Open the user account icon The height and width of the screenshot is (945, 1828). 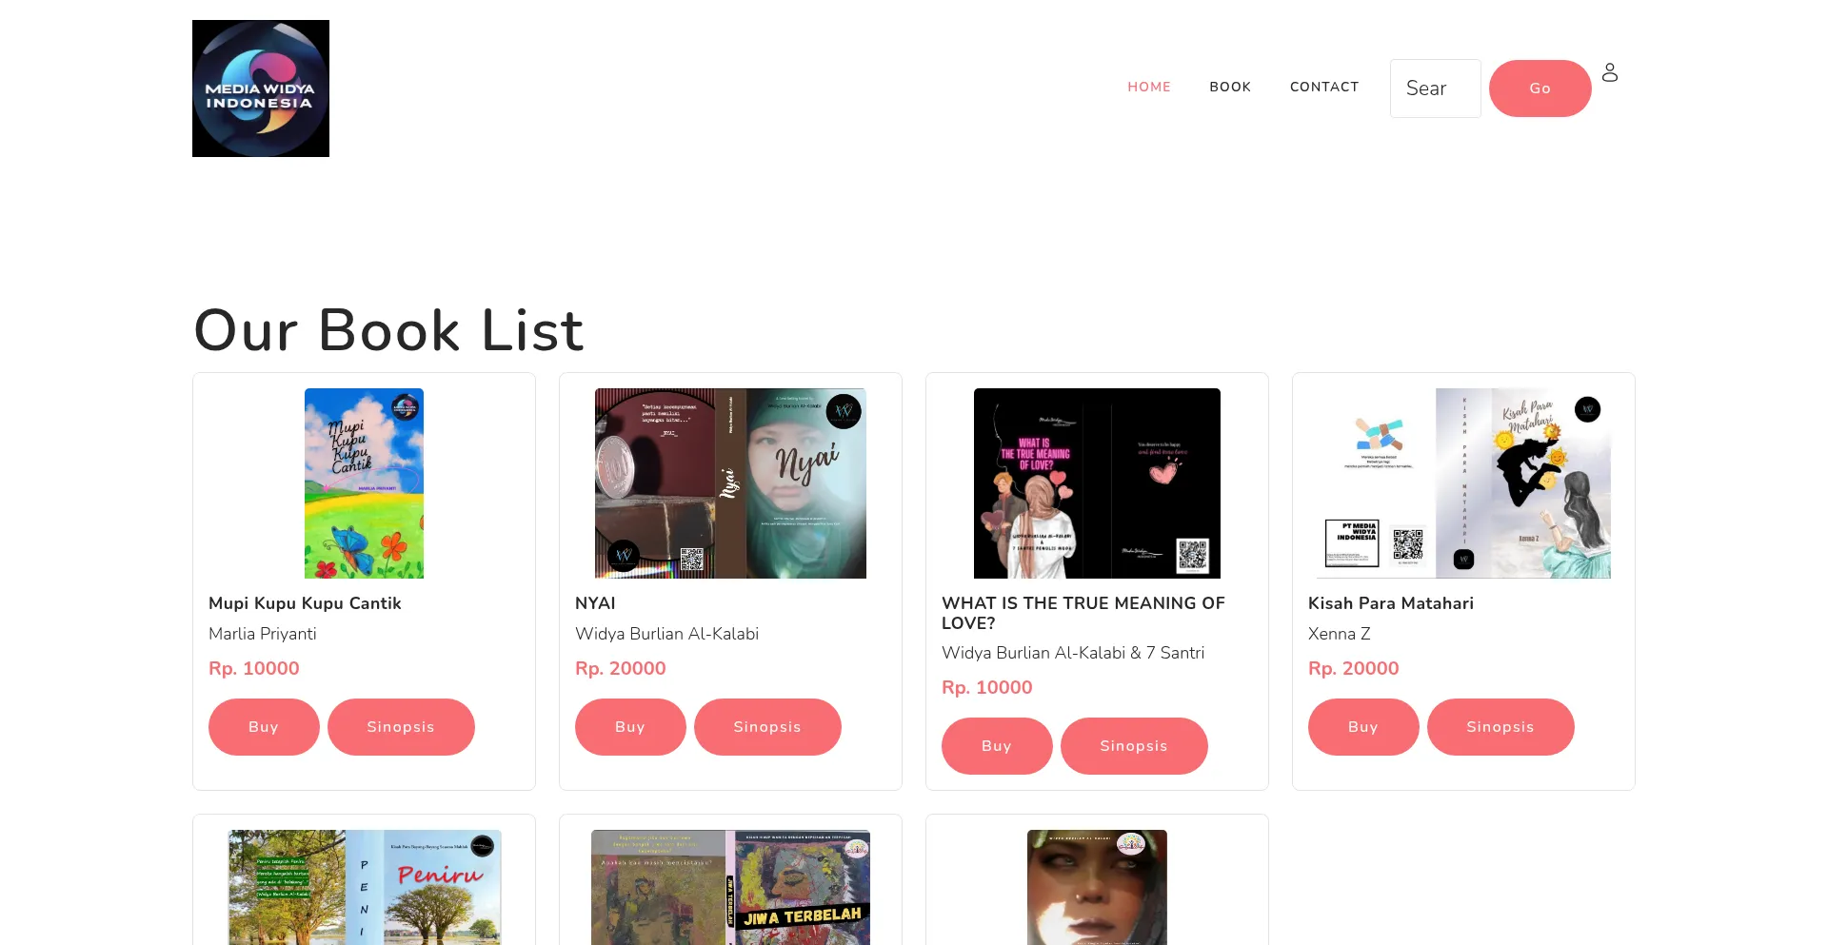(x=1610, y=72)
